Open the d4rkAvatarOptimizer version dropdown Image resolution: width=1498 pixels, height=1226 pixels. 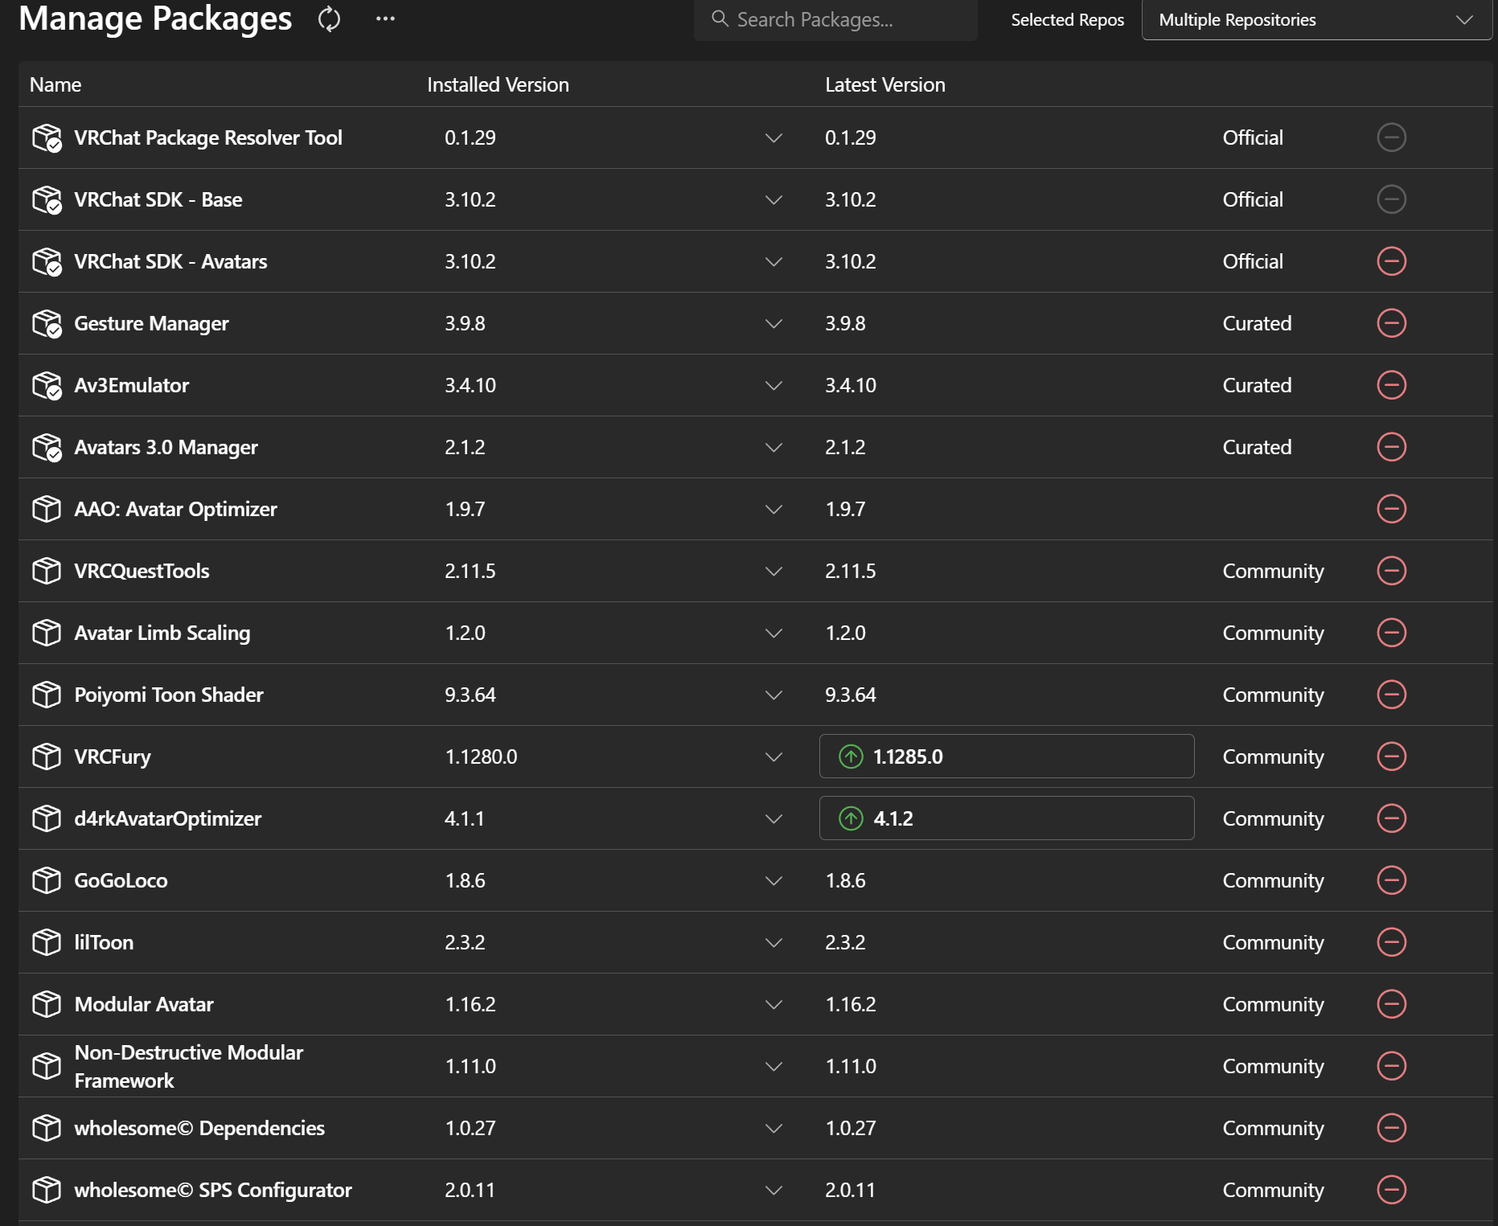coord(774,818)
